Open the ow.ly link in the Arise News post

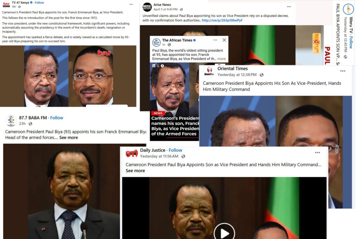point(222,20)
